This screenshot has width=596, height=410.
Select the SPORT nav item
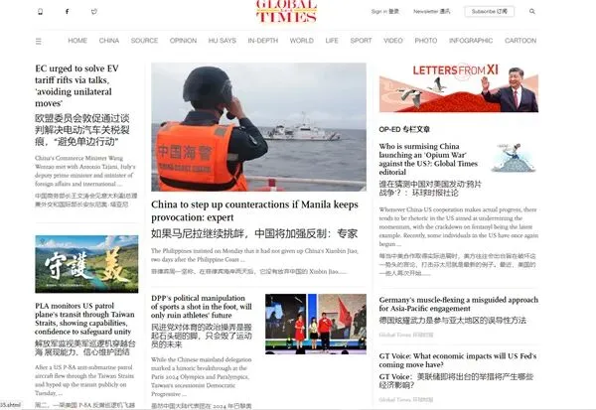(x=362, y=41)
